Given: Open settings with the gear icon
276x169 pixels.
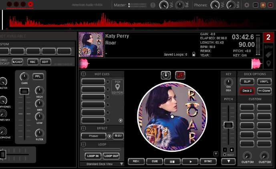Looking at the screenshot, I should [x=247, y=5].
